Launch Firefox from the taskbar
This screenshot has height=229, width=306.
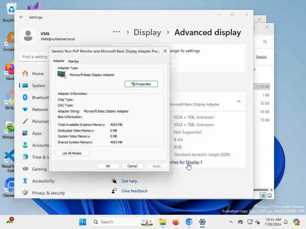coord(176,222)
